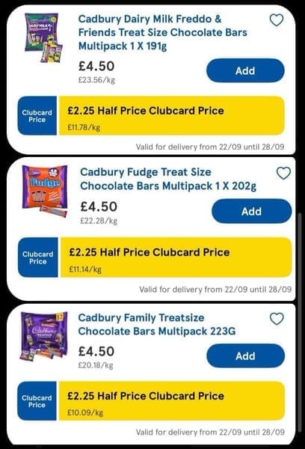Screen dimensions: 305x449
Task: Select yellow £2.25 Half Price offer £11.78/kg
Action: [x=172, y=116]
